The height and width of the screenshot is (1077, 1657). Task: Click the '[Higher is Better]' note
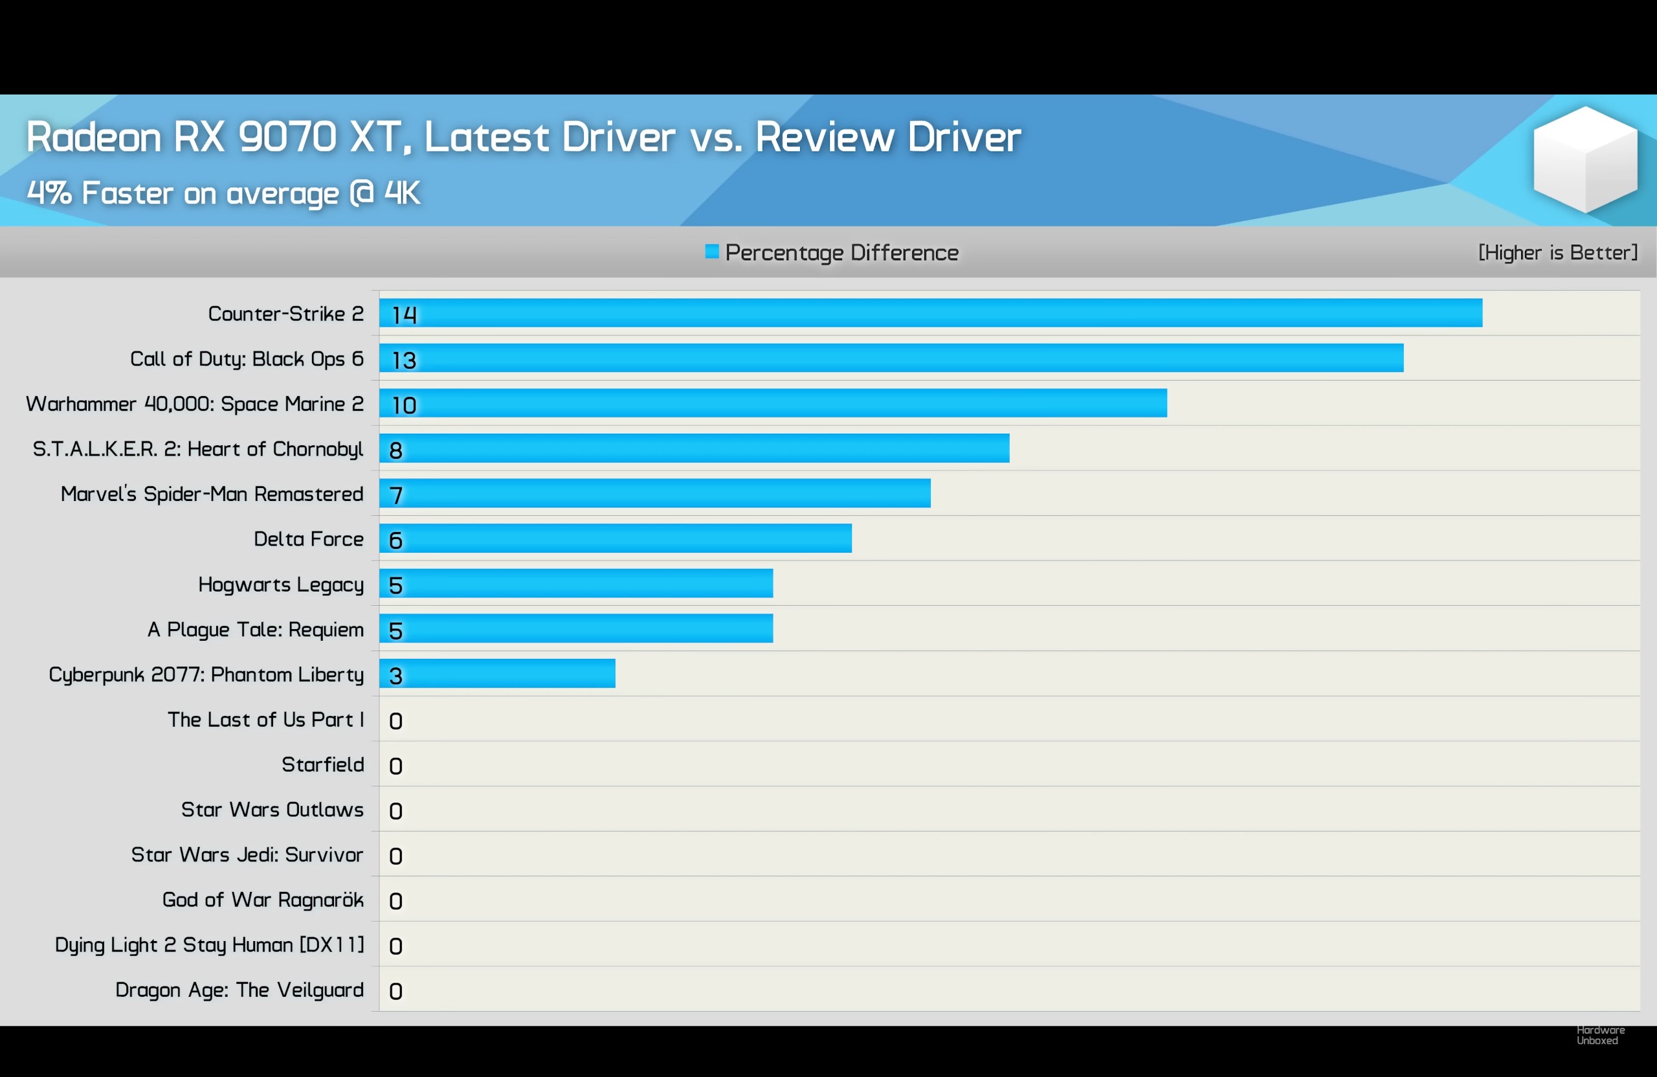[1558, 252]
